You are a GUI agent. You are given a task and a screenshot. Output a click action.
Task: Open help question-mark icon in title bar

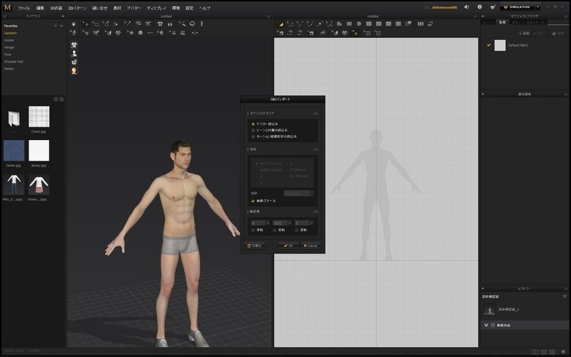tap(480, 7)
